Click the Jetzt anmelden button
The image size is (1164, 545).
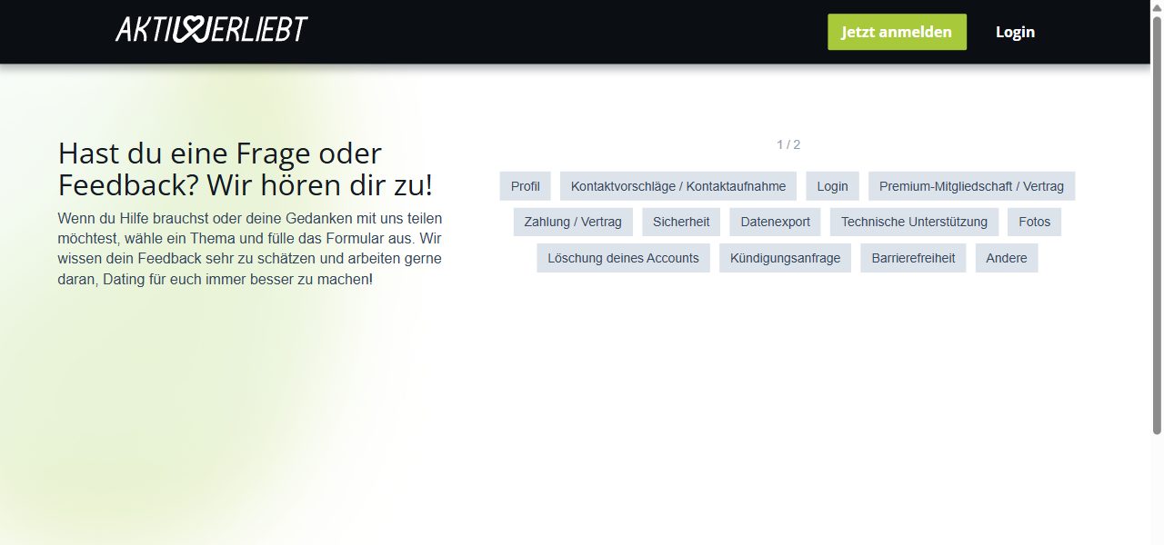897,32
